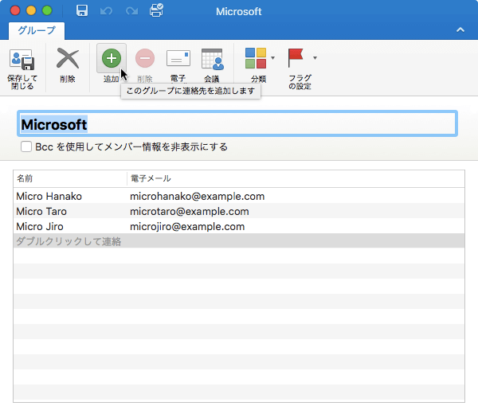This screenshot has height=414, width=478.
Task: Click the green plus 追加 (Add member) icon
Action: point(112,58)
